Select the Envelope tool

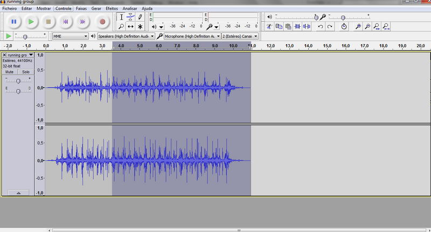(x=130, y=17)
